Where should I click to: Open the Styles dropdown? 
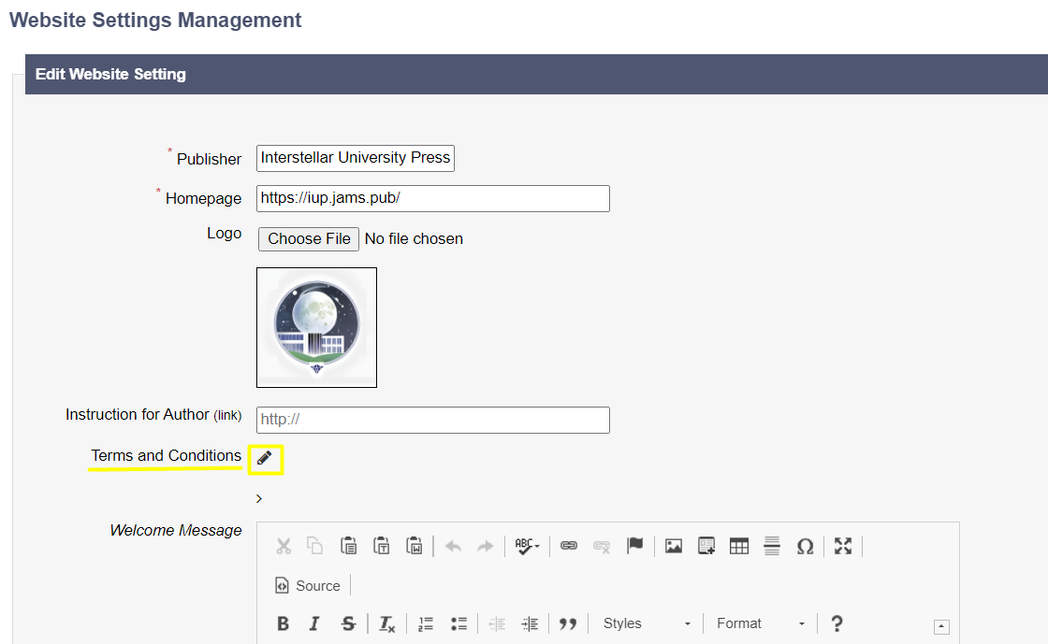coord(647,624)
